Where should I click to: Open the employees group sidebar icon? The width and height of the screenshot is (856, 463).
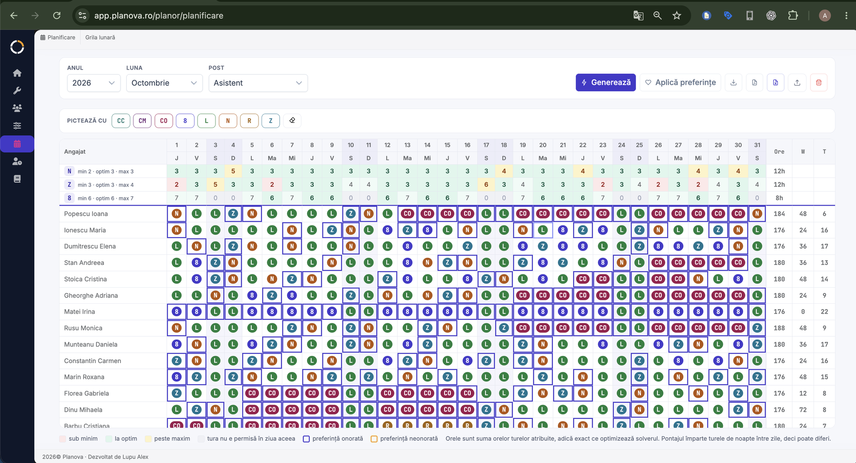coord(17,108)
